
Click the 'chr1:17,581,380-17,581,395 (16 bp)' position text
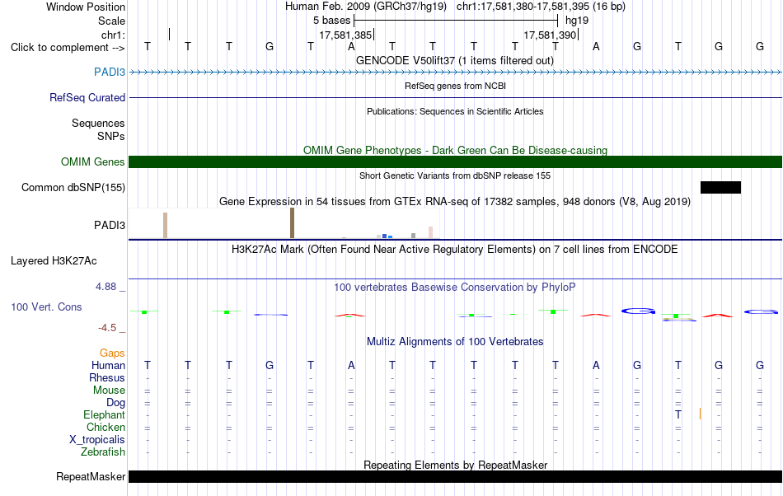click(x=541, y=7)
